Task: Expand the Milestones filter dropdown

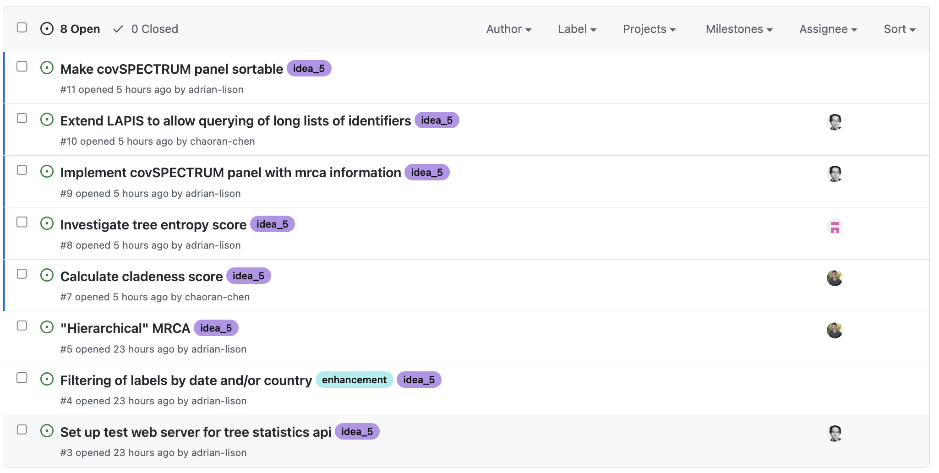Action: pos(739,29)
